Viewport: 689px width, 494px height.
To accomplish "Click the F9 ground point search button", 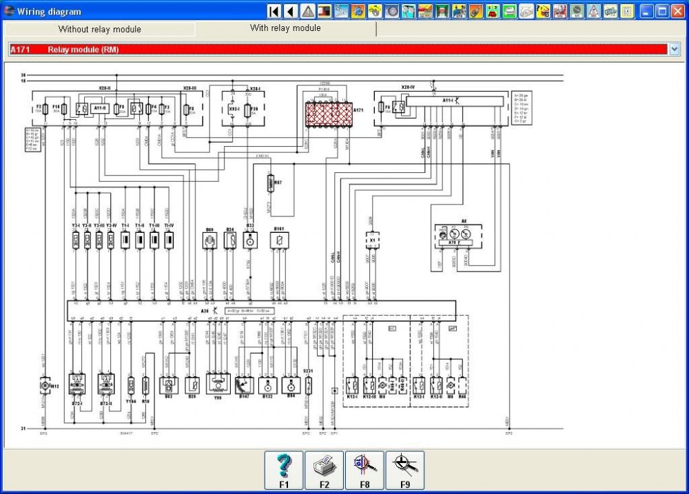I will pos(405,471).
